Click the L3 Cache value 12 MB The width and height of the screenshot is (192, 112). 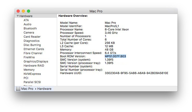coord(109,46)
